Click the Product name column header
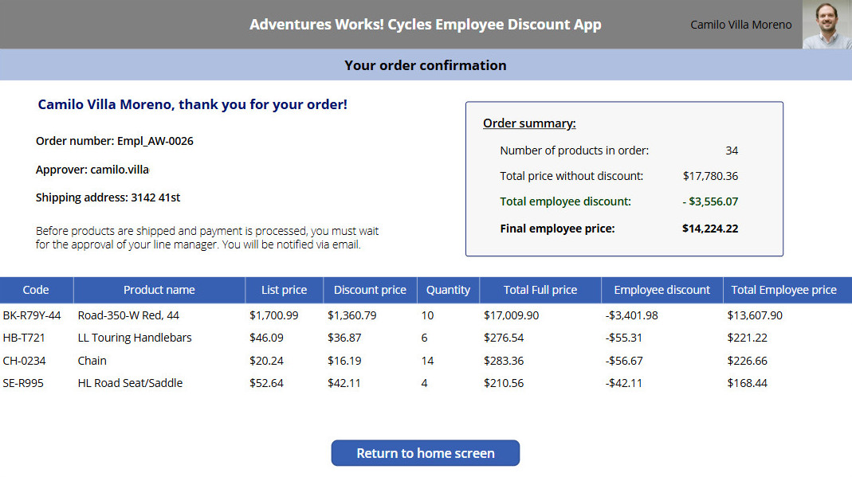 tap(159, 290)
